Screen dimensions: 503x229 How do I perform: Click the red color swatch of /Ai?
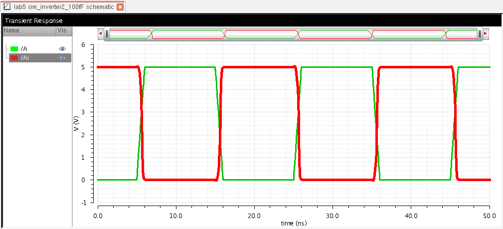(x=14, y=58)
